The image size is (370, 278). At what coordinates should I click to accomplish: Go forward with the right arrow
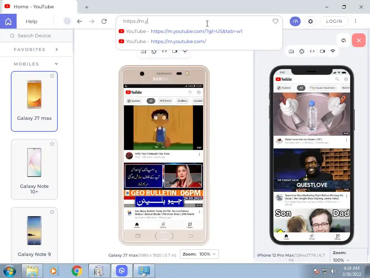click(x=92, y=21)
